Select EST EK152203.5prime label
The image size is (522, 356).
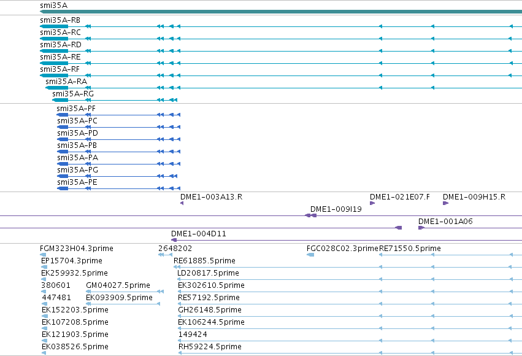pos(75,310)
